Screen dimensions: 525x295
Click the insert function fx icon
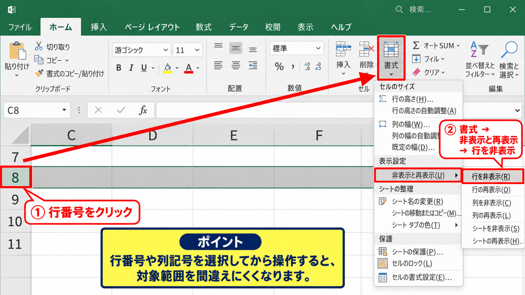pos(143,110)
